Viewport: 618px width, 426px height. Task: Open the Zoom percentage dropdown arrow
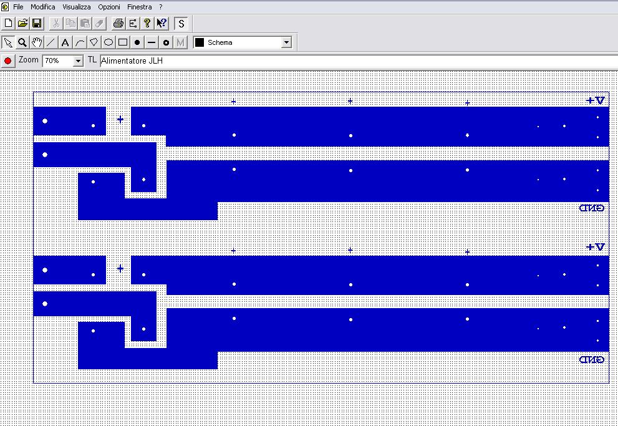pyautogui.click(x=78, y=61)
